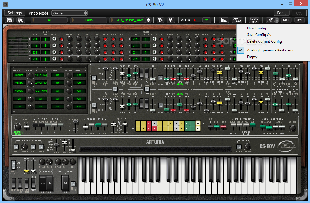Toggle the Arpeggiator Sync button
This screenshot has width=310, height=203.
pos(16,147)
